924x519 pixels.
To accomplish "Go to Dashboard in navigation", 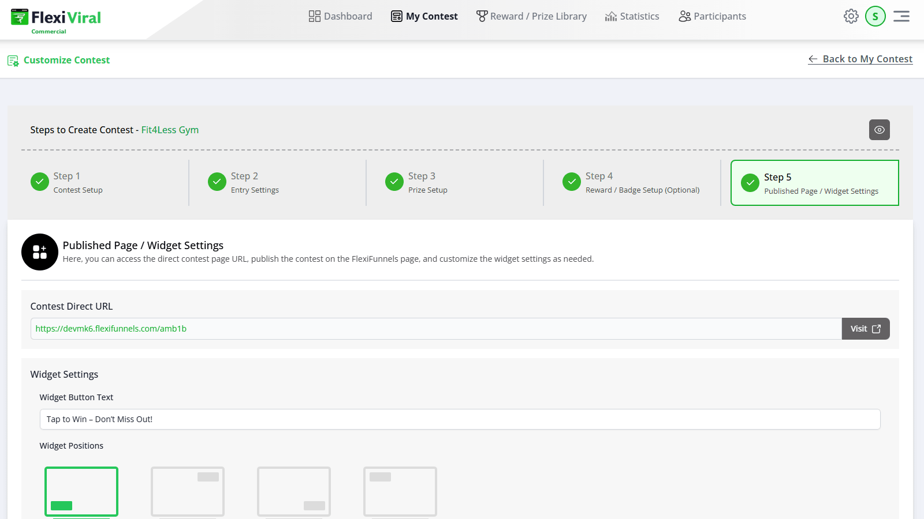I will 340,16.
